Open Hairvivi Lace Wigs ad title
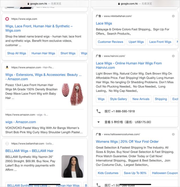This screenshot has width=180, height=187. tap(129, 65)
